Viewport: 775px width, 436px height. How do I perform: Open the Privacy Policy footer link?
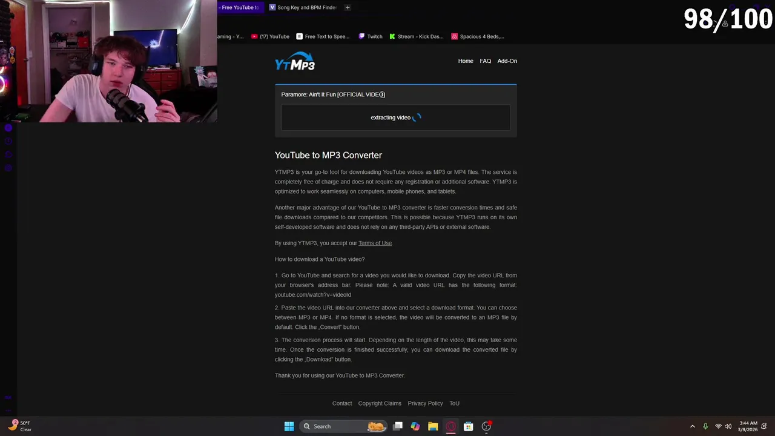pyautogui.click(x=425, y=403)
